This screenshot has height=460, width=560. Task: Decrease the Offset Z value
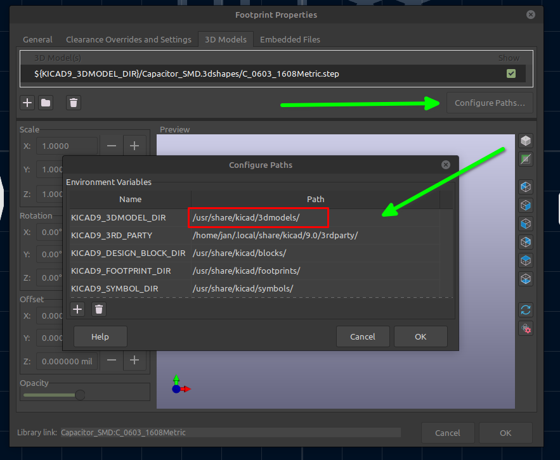point(112,361)
